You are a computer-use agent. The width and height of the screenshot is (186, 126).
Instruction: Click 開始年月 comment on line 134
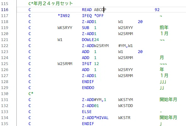168,117
